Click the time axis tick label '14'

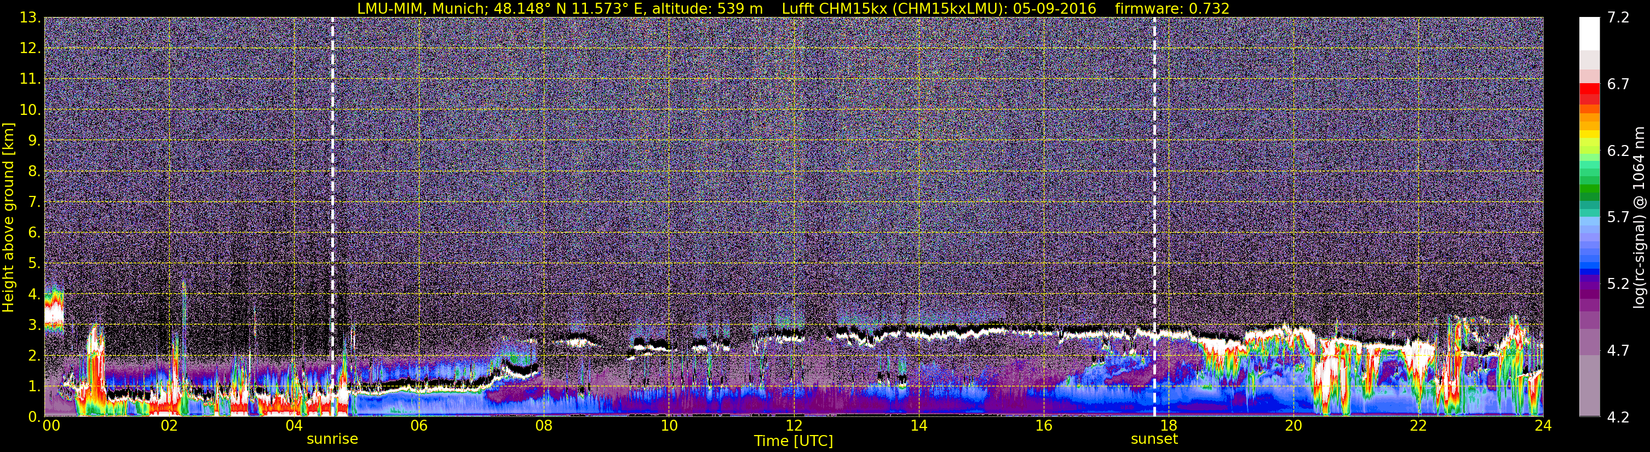(918, 426)
